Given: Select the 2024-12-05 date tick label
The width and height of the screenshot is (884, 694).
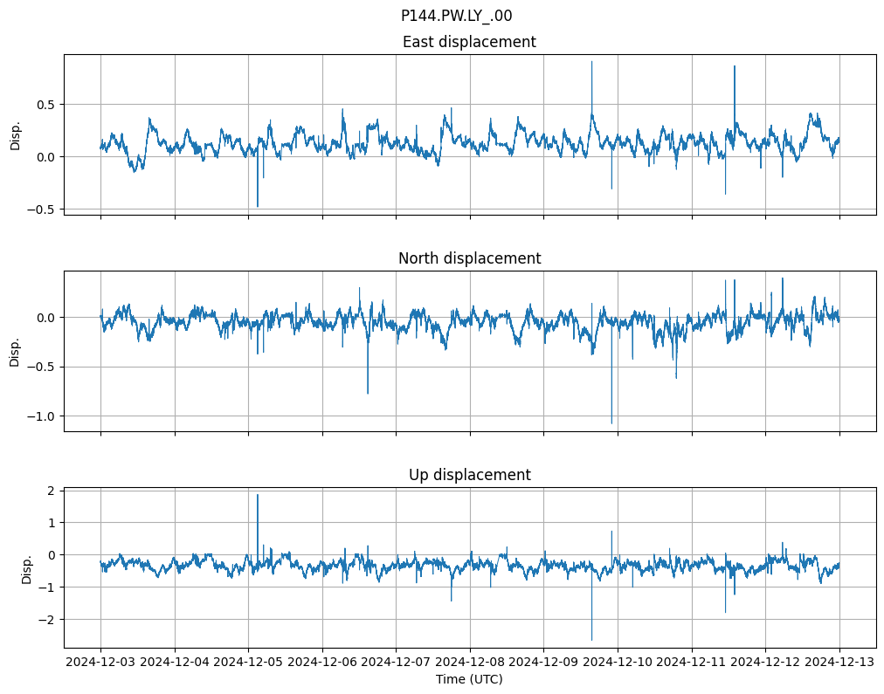Looking at the screenshot, I should pos(248,663).
